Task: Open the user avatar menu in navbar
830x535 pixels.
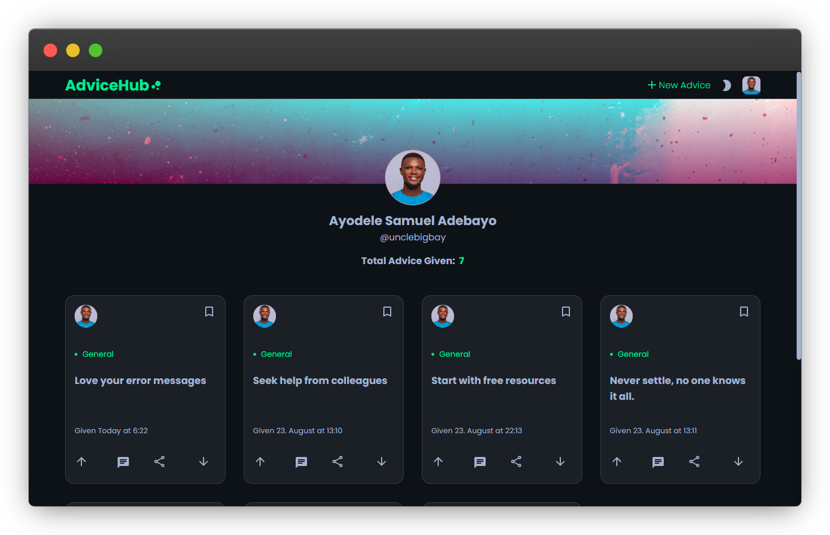Action: click(x=751, y=85)
